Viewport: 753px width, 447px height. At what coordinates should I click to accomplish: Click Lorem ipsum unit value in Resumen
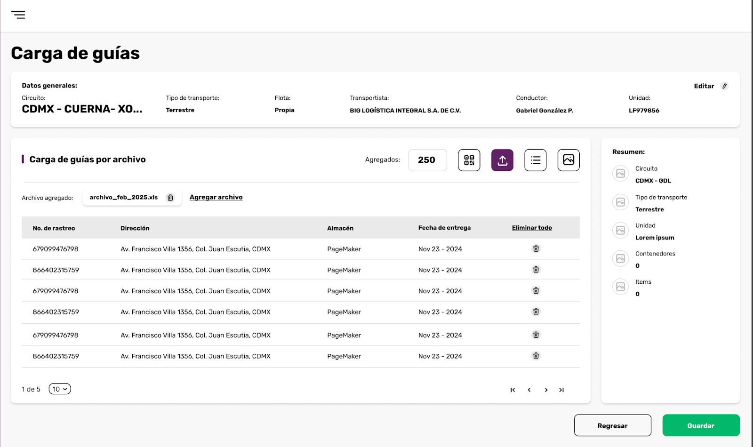click(655, 238)
